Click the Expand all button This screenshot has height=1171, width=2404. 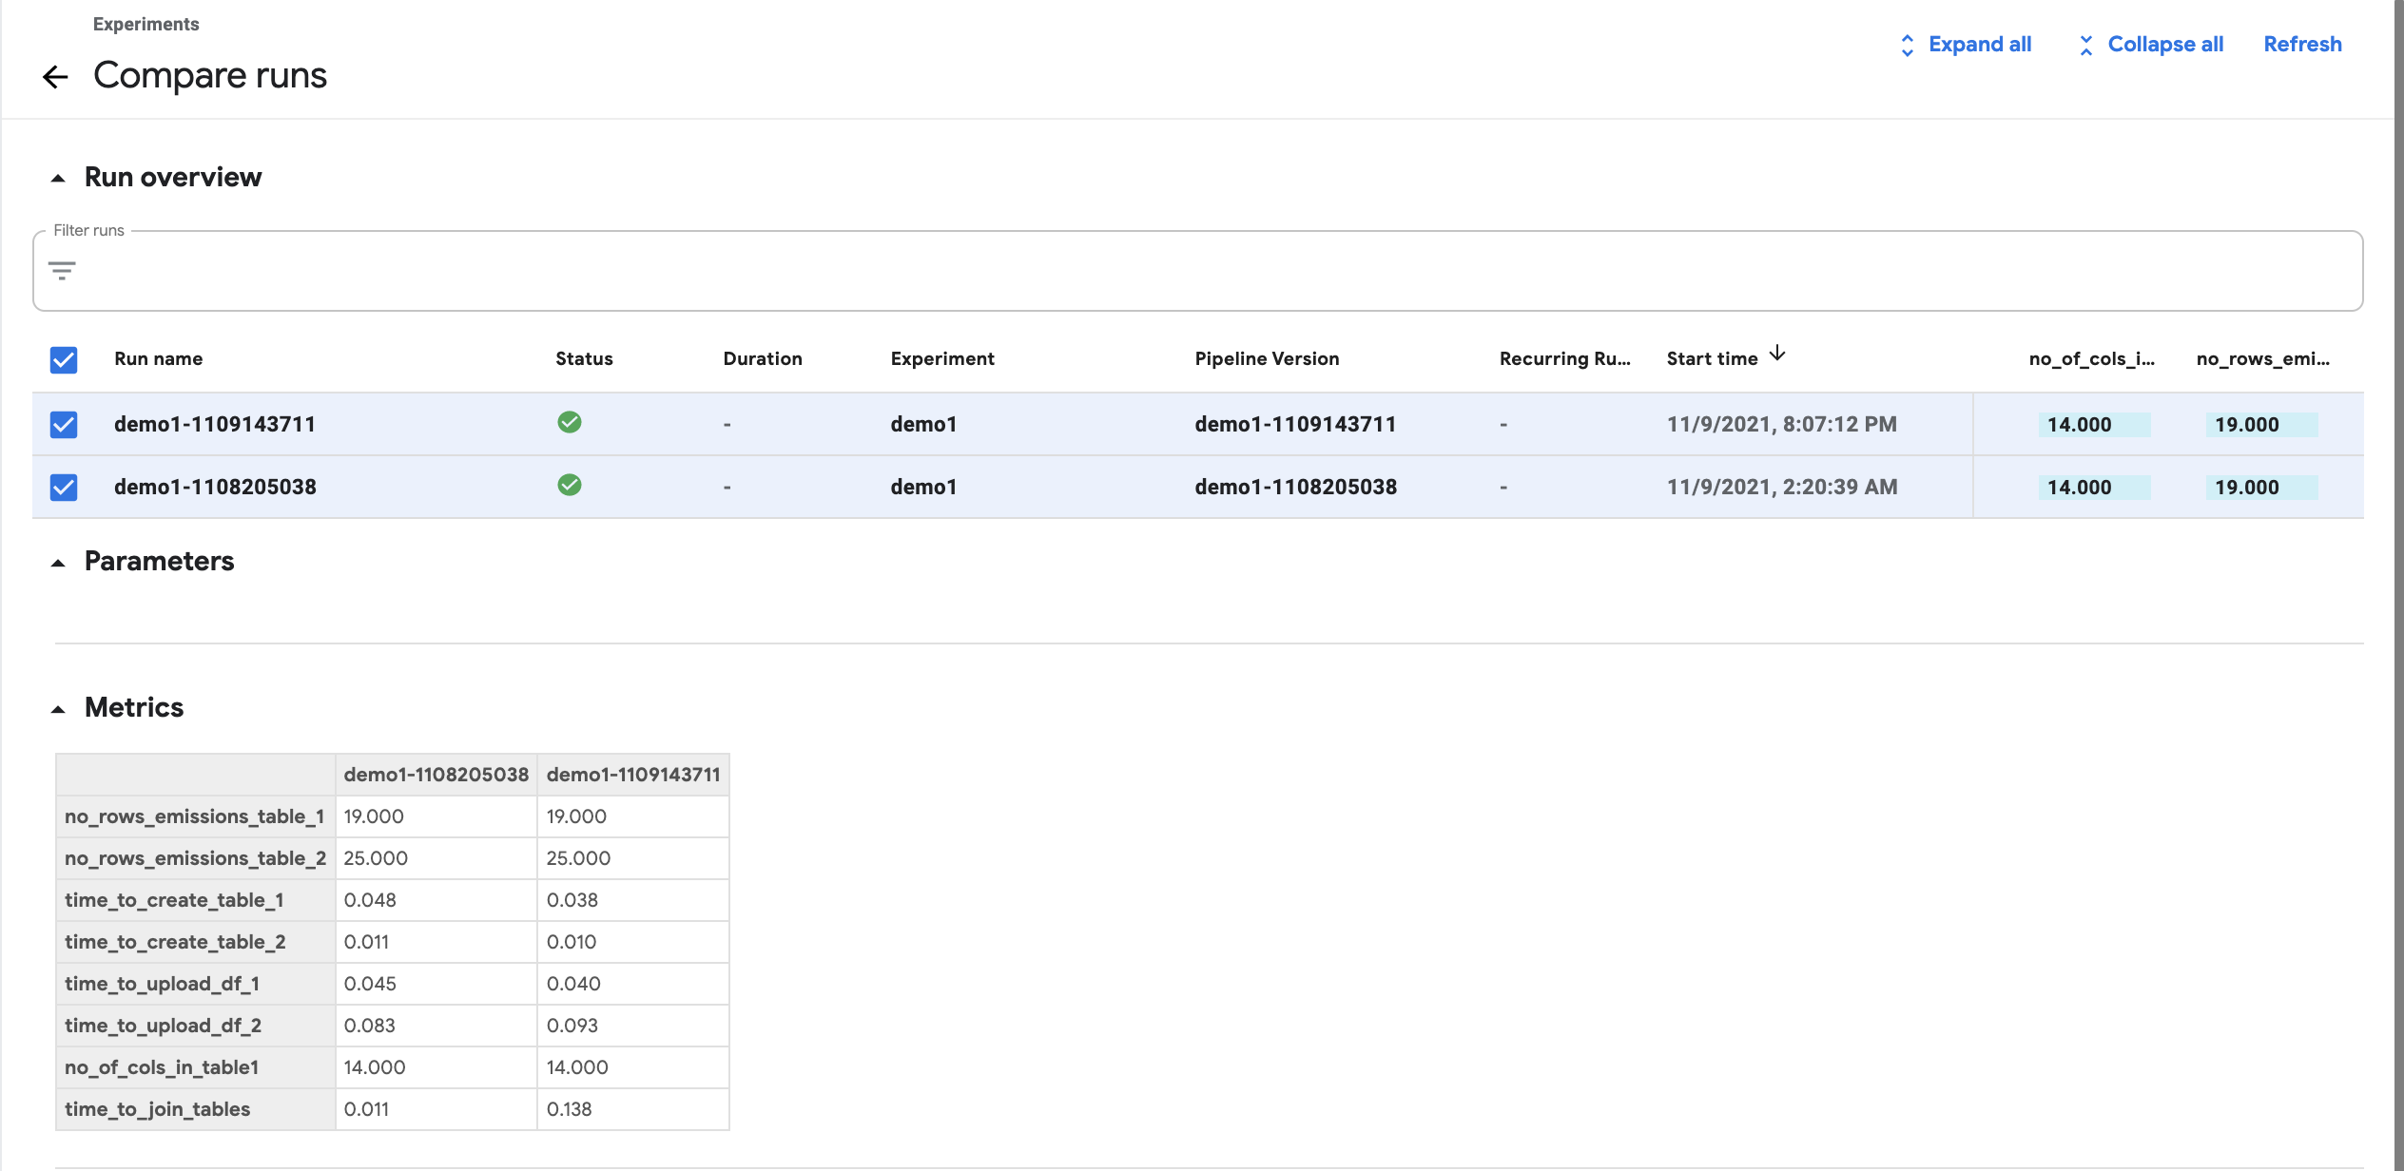tap(1965, 45)
